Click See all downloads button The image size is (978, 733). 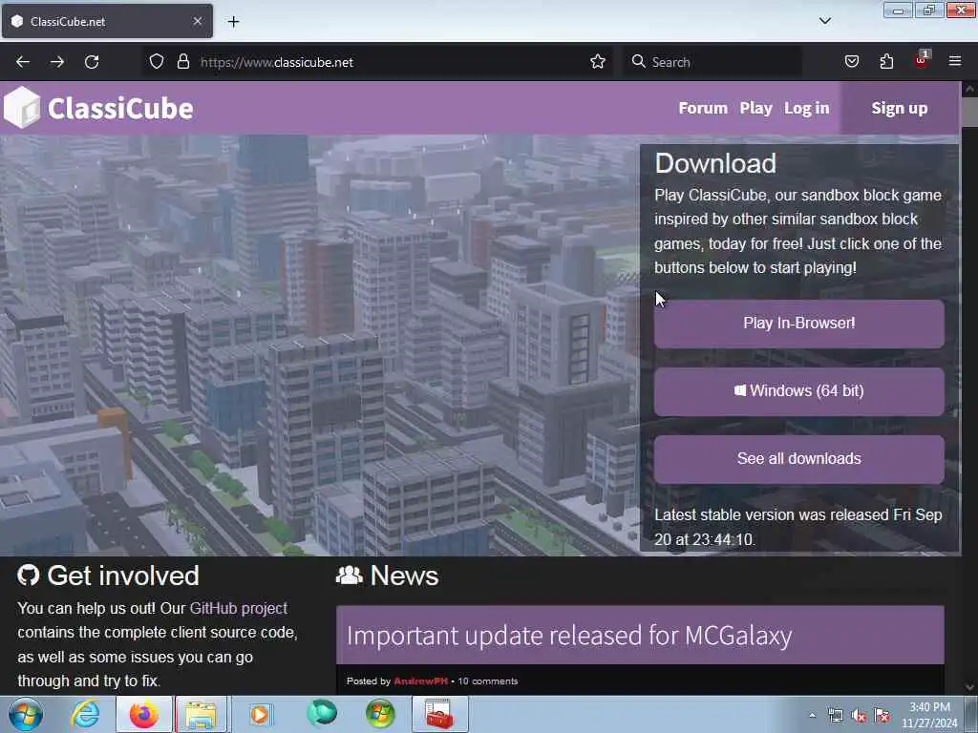pyautogui.click(x=799, y=459)
